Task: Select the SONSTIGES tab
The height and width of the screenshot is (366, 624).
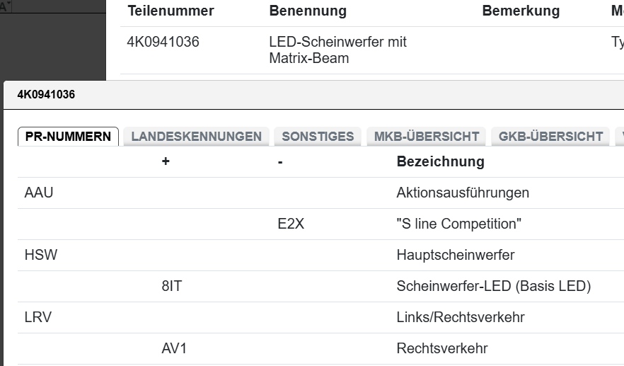Action: [x=318, y=137]
